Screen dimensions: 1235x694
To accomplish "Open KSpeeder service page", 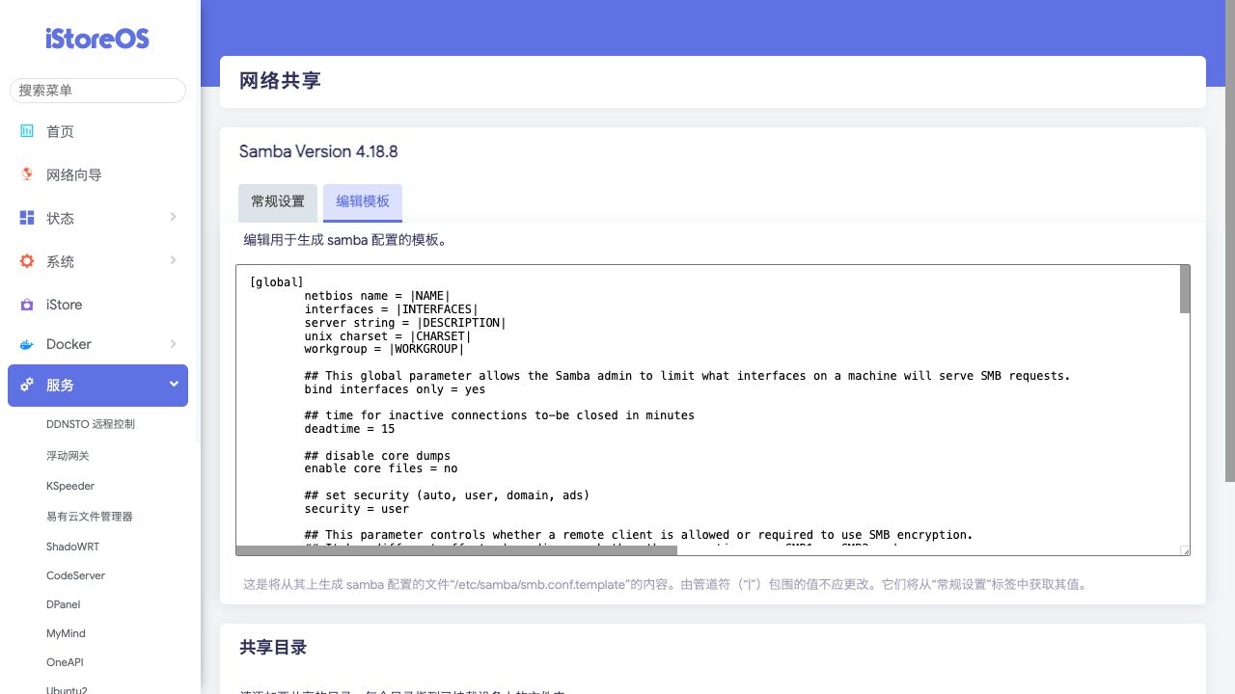I will 70,486.
